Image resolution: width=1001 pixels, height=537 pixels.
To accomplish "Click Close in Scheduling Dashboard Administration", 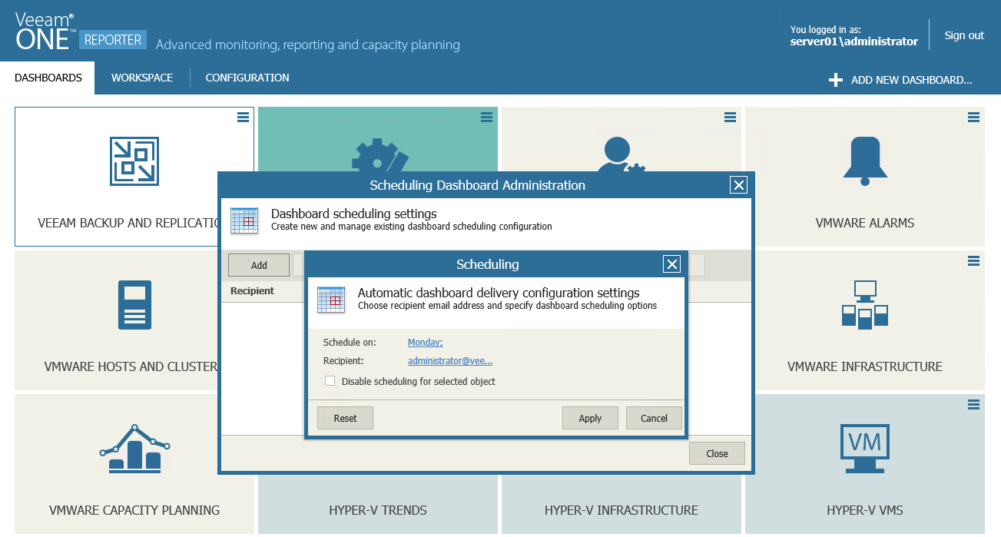I will click(x=717, y=453).
